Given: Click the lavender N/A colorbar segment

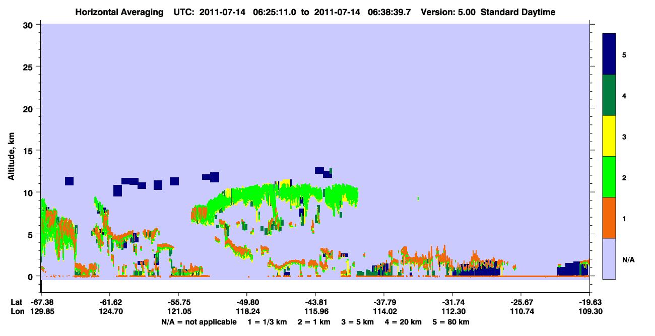Looking at the screenshot, I should click(x=609, y=258).
